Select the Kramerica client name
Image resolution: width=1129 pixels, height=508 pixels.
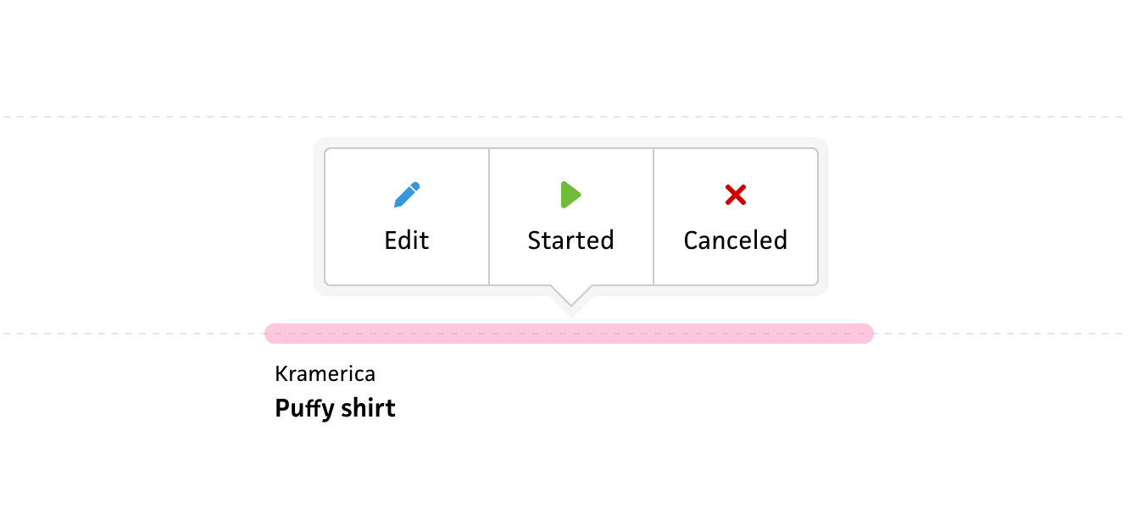(325, 373)
